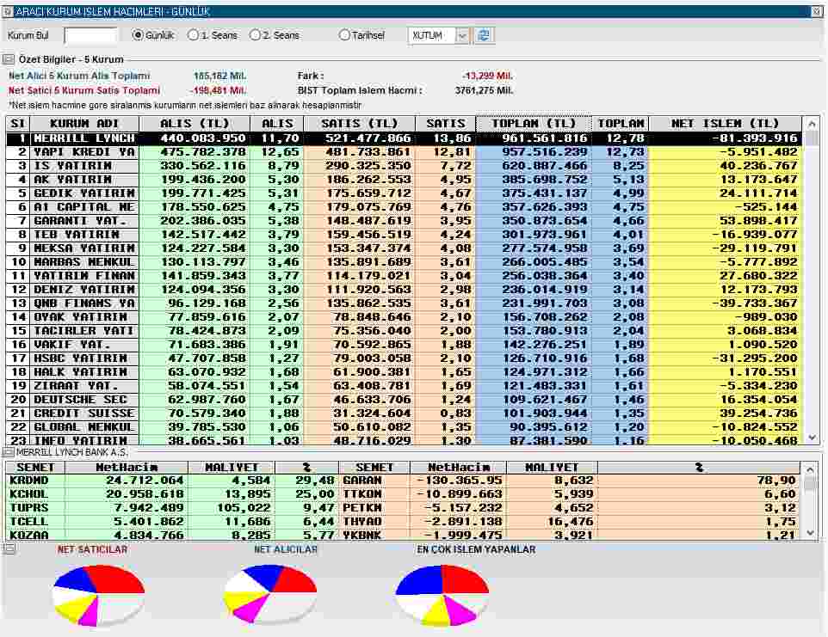
Task: Select the IS YATIRIM row
Action: 404,166
